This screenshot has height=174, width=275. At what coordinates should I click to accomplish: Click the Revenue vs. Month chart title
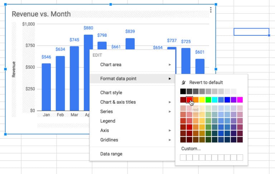pyautogui.click(x=41, y=14)
